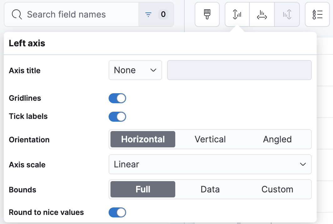Choose the Horizontal orientation option
This screenshot has width=333, height=224.
pyautogui.click(x=143, y=139)
